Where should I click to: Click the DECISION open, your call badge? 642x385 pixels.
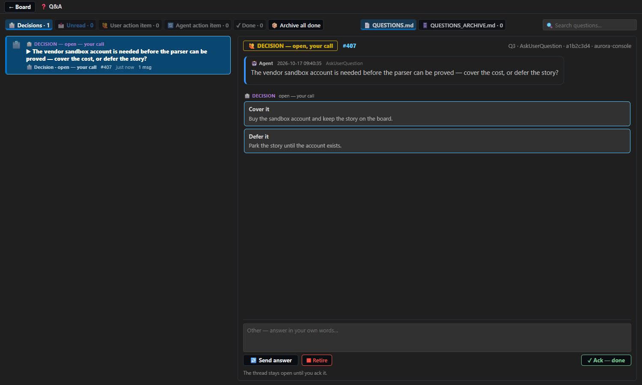290,46
